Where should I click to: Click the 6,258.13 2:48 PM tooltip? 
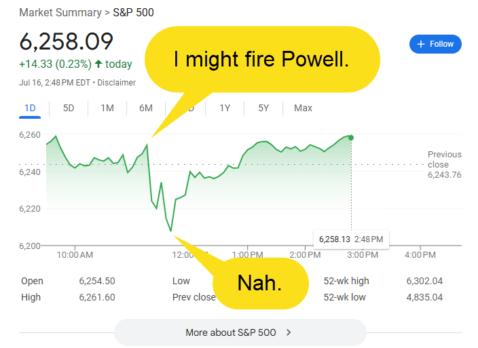pos(351,239)
